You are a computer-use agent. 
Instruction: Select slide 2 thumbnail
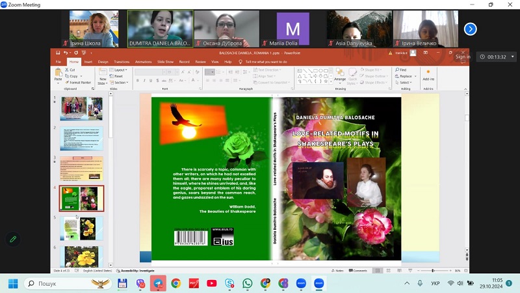click(x=82, y=139)
